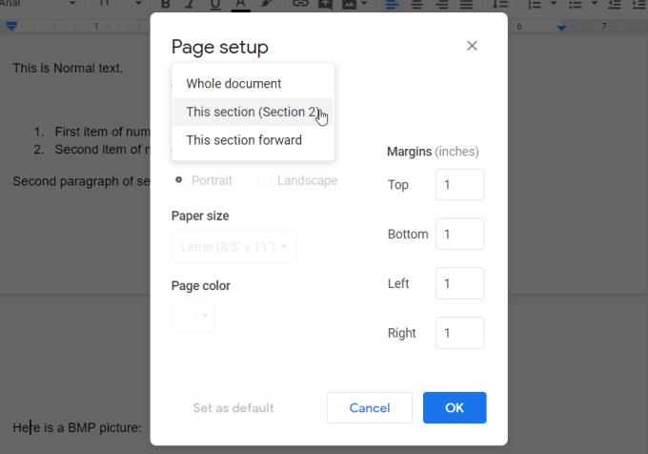
Task: Choose "Whole document" from the list
Action: [x=233, y=84]
